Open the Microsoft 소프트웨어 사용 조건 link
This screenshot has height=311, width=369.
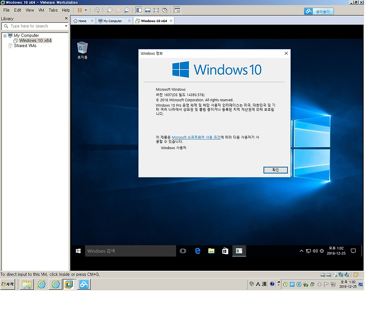click(196, 137)
